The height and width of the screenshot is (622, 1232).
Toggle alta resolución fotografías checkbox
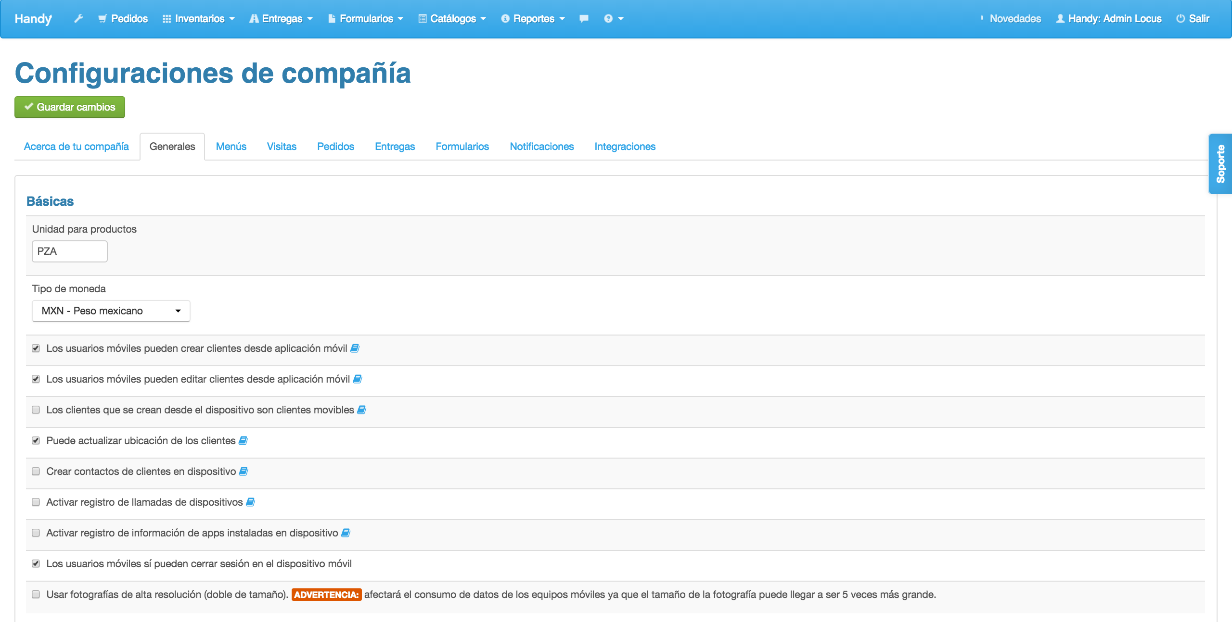[x=36, y=595]
